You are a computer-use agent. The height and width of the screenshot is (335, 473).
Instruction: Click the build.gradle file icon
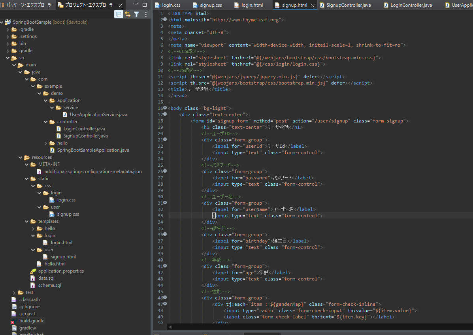pos(14,321)
